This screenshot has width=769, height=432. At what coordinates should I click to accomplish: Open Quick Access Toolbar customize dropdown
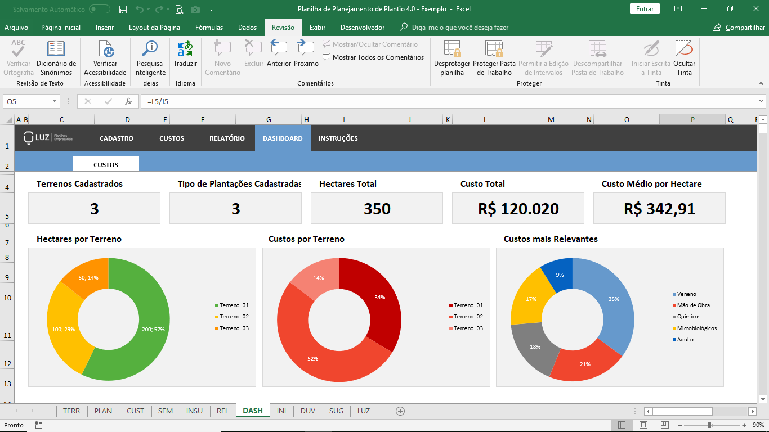click(211, 9)
